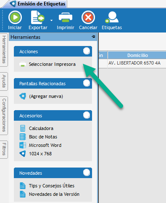This screenshot has width=166, height=203.
Task: Collapse the Acciones section
Action: (87, 51)
